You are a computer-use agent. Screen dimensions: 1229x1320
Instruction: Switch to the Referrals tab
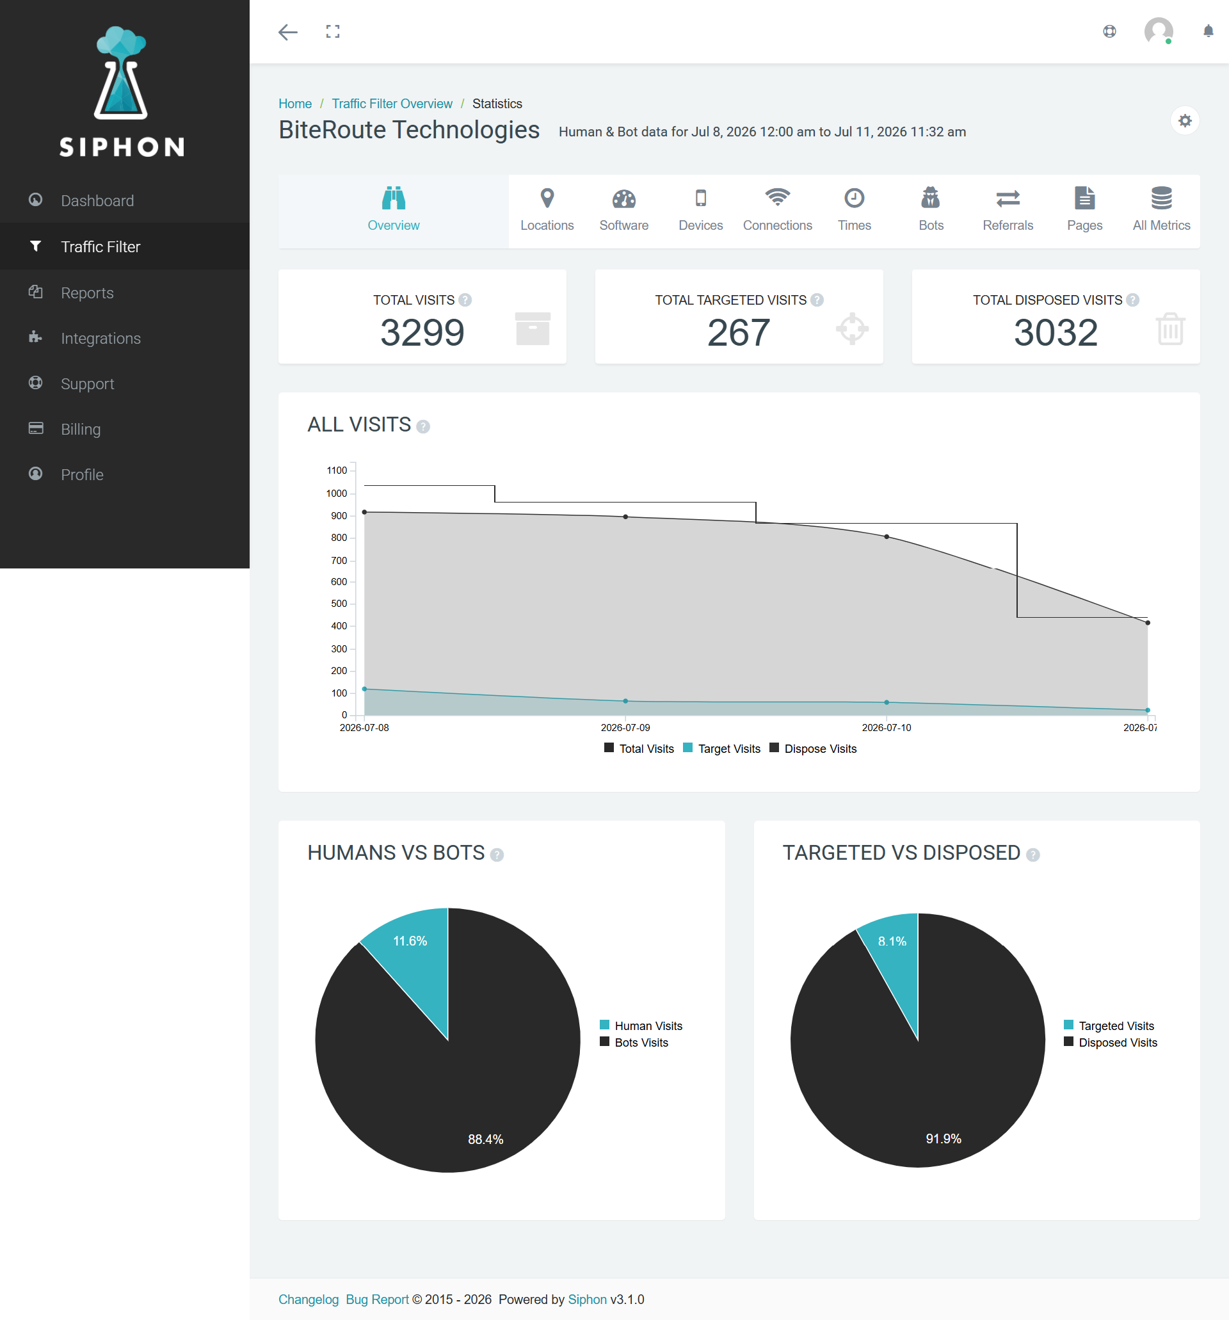pyautogui.click(x=1008, y=211)
